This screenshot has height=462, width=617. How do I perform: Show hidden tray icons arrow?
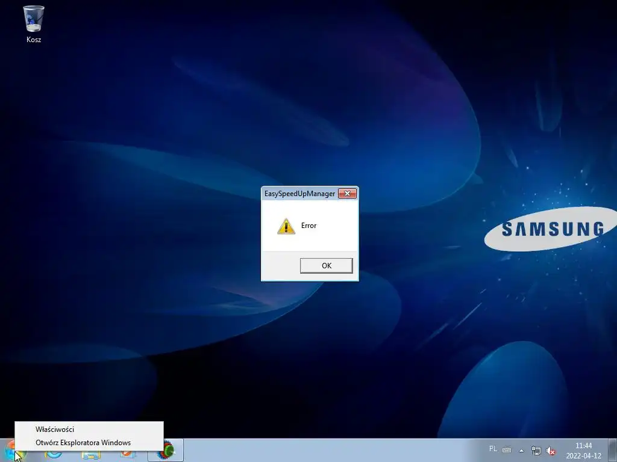(x=521, y=451)
